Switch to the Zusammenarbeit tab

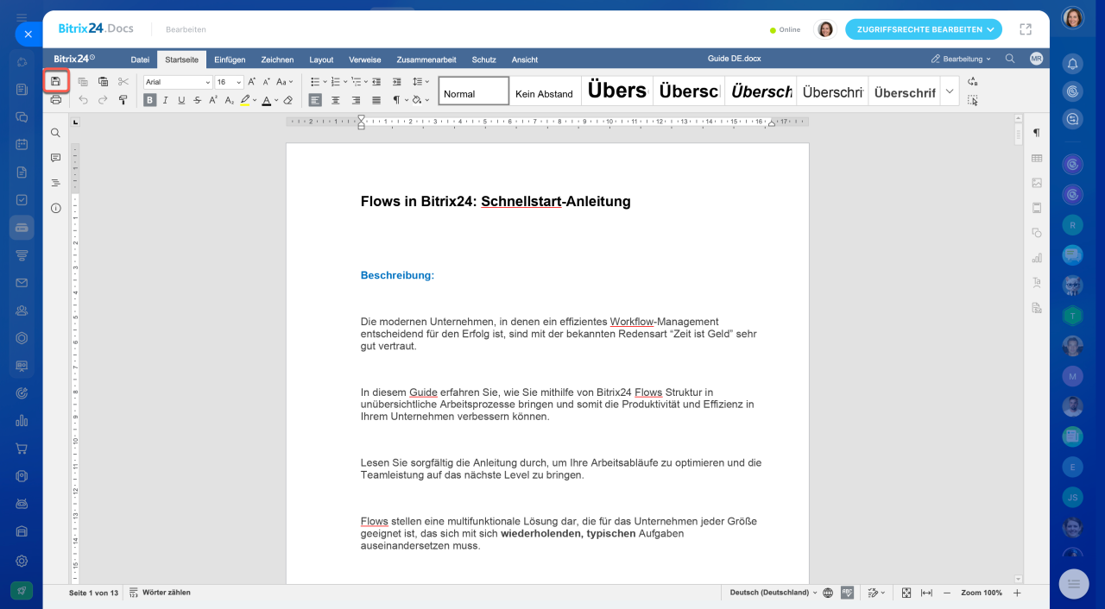pyautogui.click(x=426, y=60)
